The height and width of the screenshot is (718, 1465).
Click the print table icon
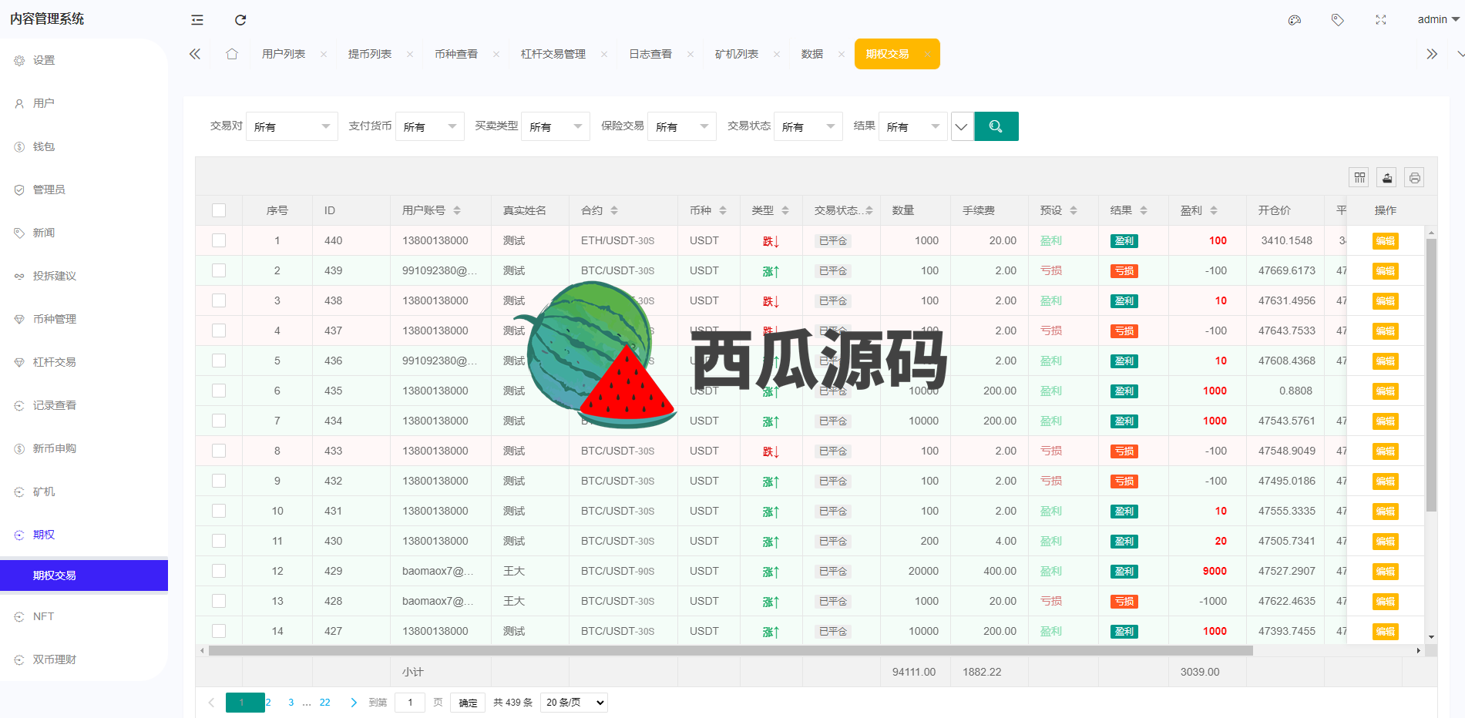tap(1414, 178)
